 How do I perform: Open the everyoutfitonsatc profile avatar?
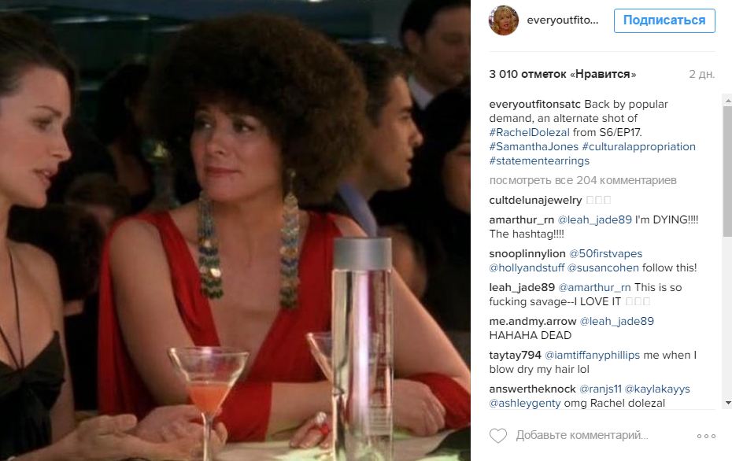pos(503,20)
